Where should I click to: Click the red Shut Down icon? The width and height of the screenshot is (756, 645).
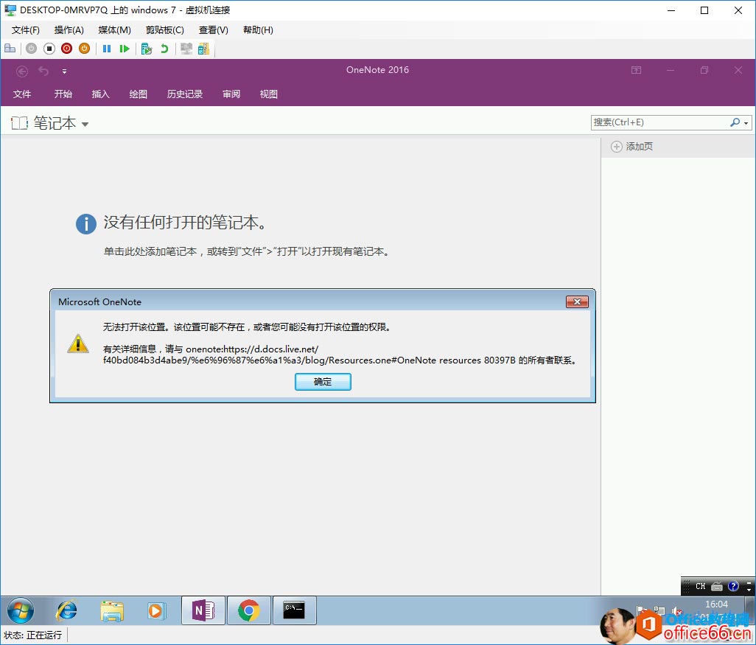(x=66, y=48)
